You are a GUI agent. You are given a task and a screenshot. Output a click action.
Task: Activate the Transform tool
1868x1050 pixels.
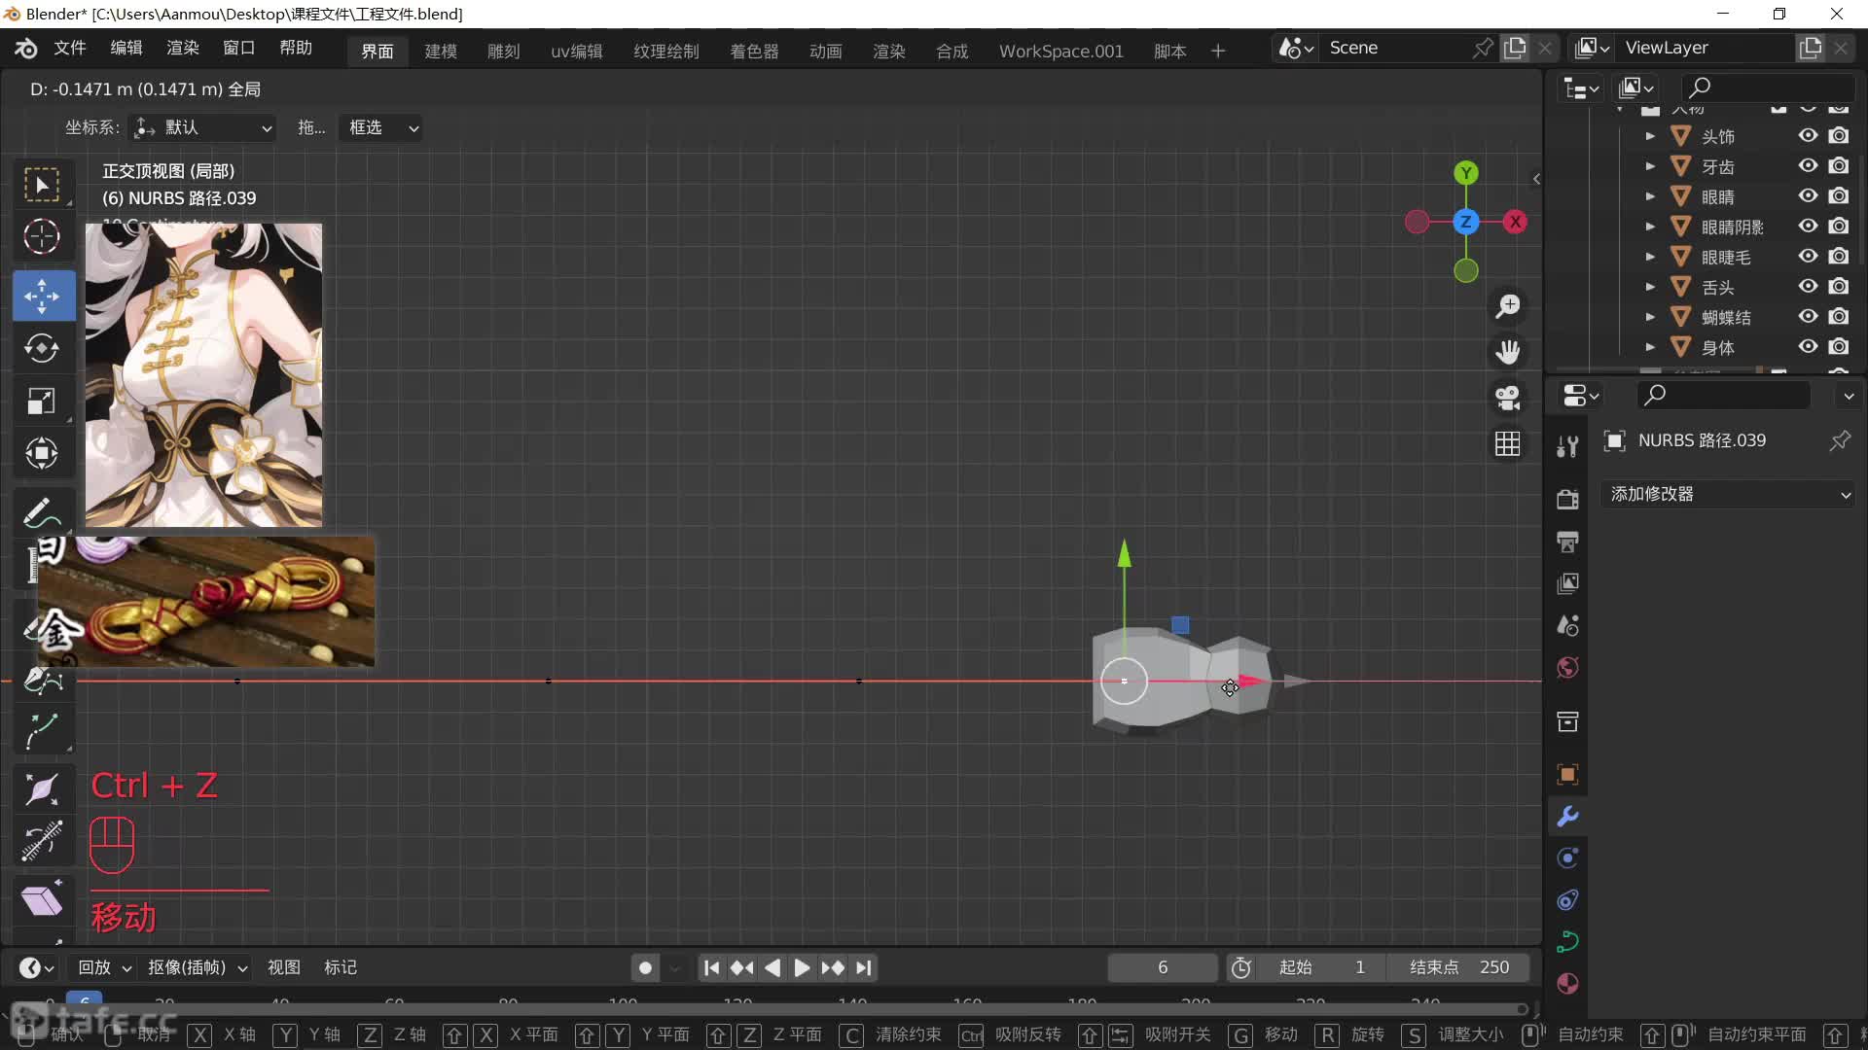point(42,453)
